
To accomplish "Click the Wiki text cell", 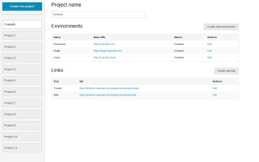I will [56, 95].
